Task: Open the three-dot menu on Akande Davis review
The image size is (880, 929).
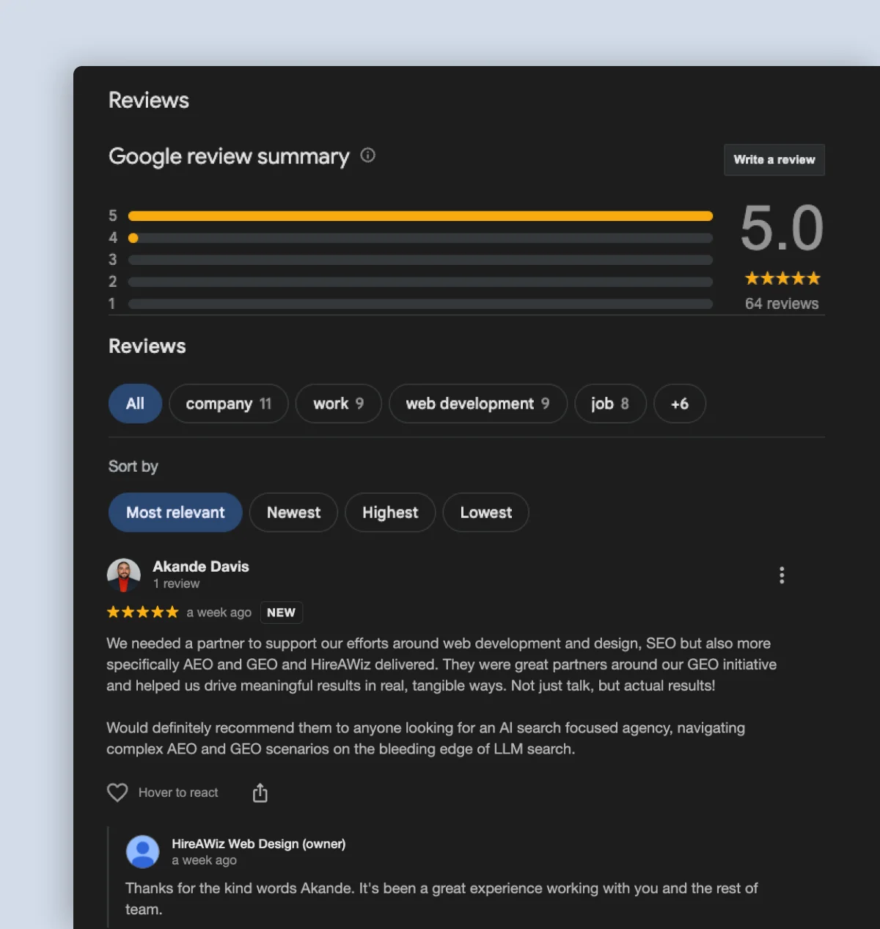Action: coord(782,575)
